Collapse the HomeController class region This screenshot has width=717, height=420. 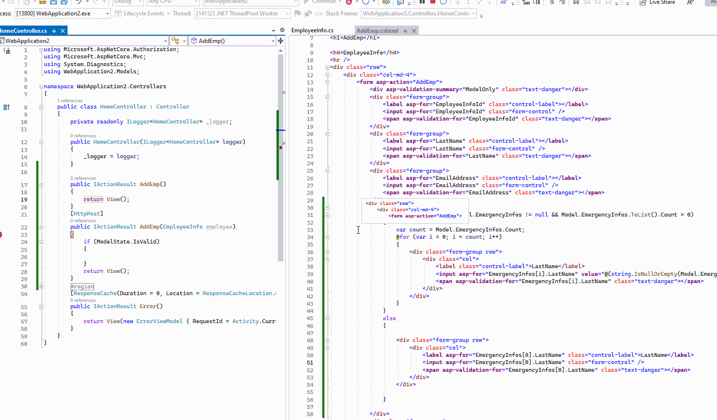tap(41, 107)
